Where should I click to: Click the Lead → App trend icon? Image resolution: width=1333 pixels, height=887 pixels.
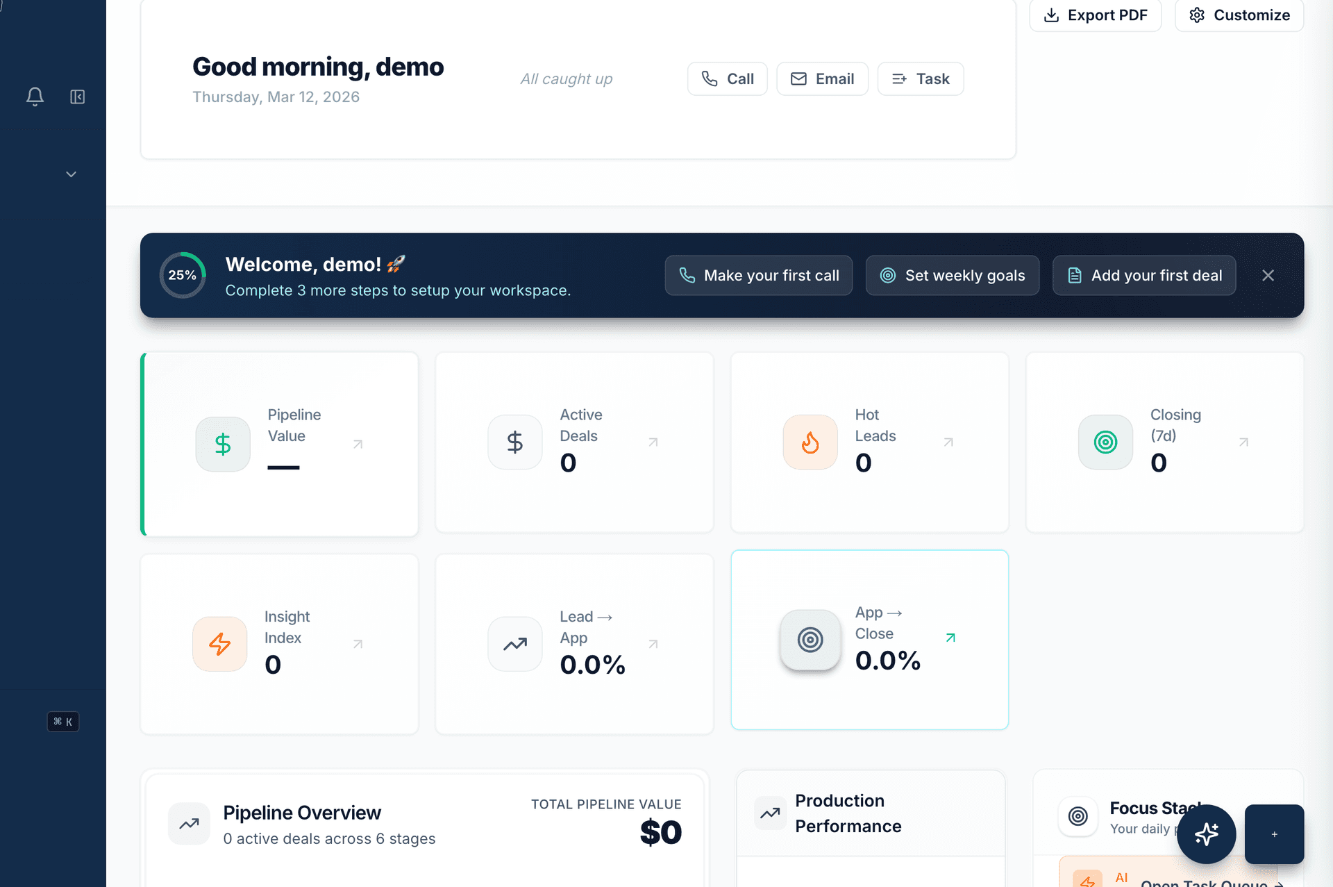(x=514, y=643)
